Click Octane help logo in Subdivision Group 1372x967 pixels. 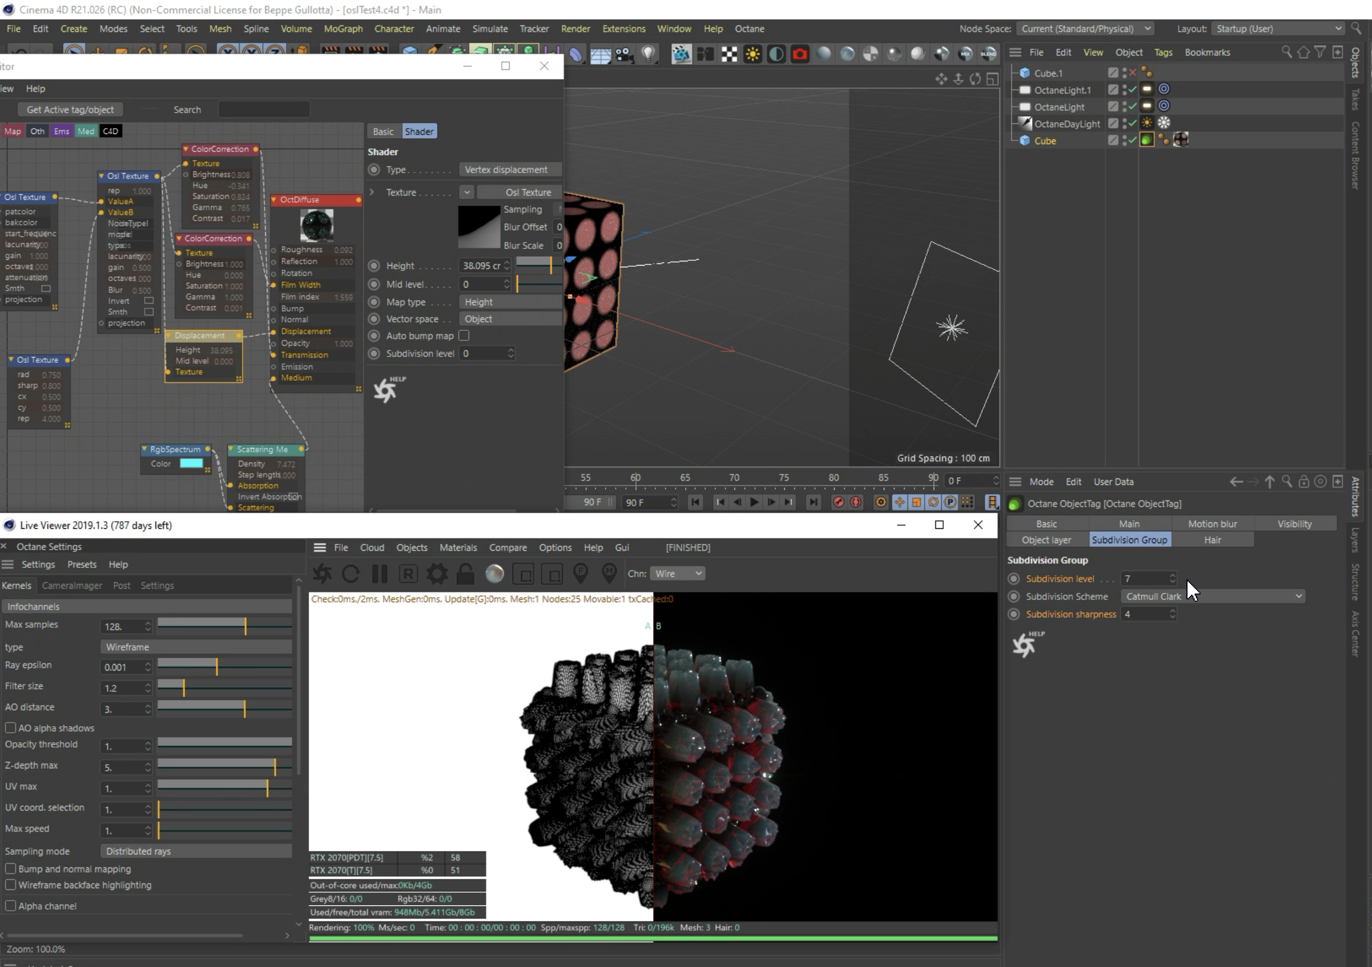pyautogui.click(x=1026, y=644)
